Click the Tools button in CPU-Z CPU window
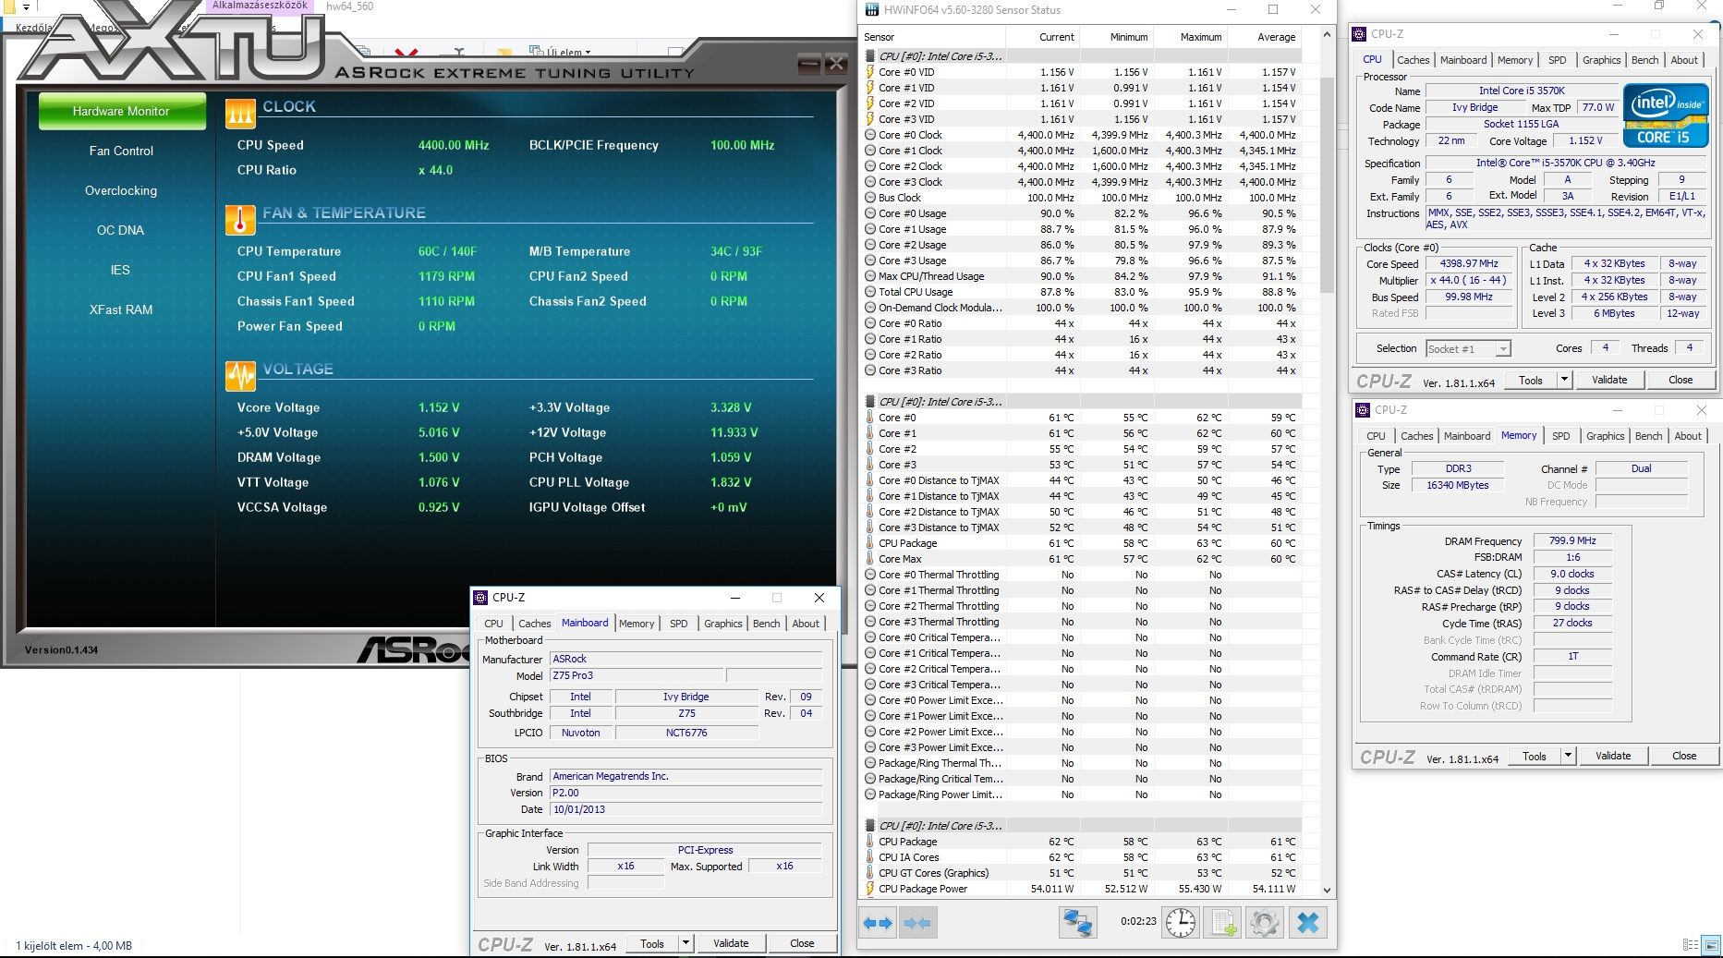Image resolution: width=1723 pixels, height=958 pixels. click(x=1531, y=380)
